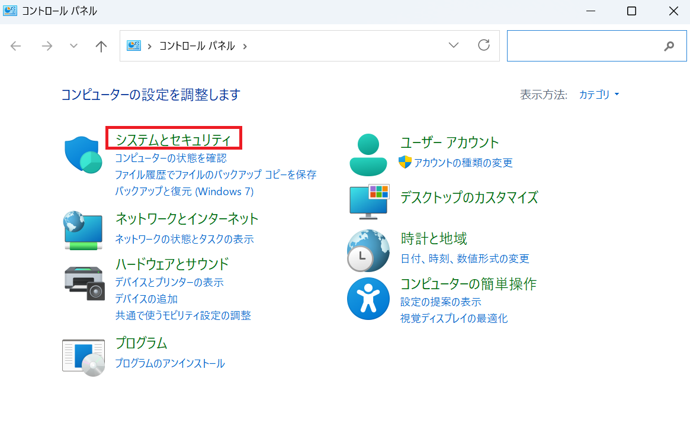Click the Desktop Customization monitor icon

tap(368, 201)
